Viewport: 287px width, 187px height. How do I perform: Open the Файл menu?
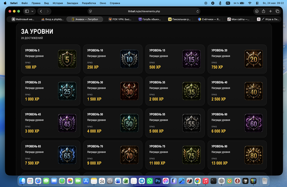click(x=25, y=3)
